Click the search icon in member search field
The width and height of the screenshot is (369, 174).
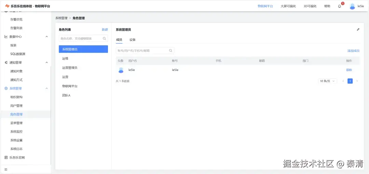coord(170,50)
